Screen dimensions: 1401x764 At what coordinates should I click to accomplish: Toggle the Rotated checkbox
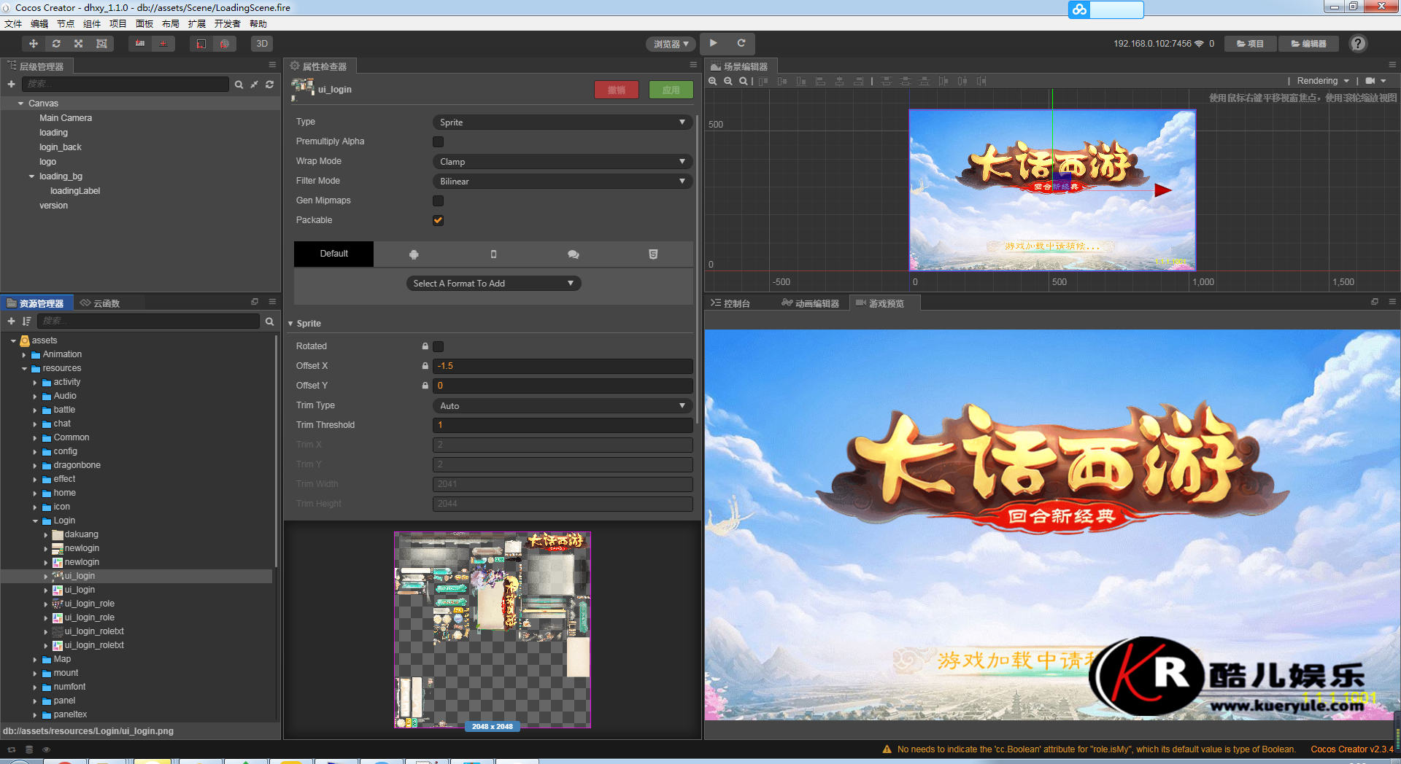tap(439, 346)
